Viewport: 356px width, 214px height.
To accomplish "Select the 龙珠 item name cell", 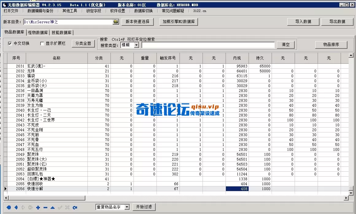I will tap(57, 71).
